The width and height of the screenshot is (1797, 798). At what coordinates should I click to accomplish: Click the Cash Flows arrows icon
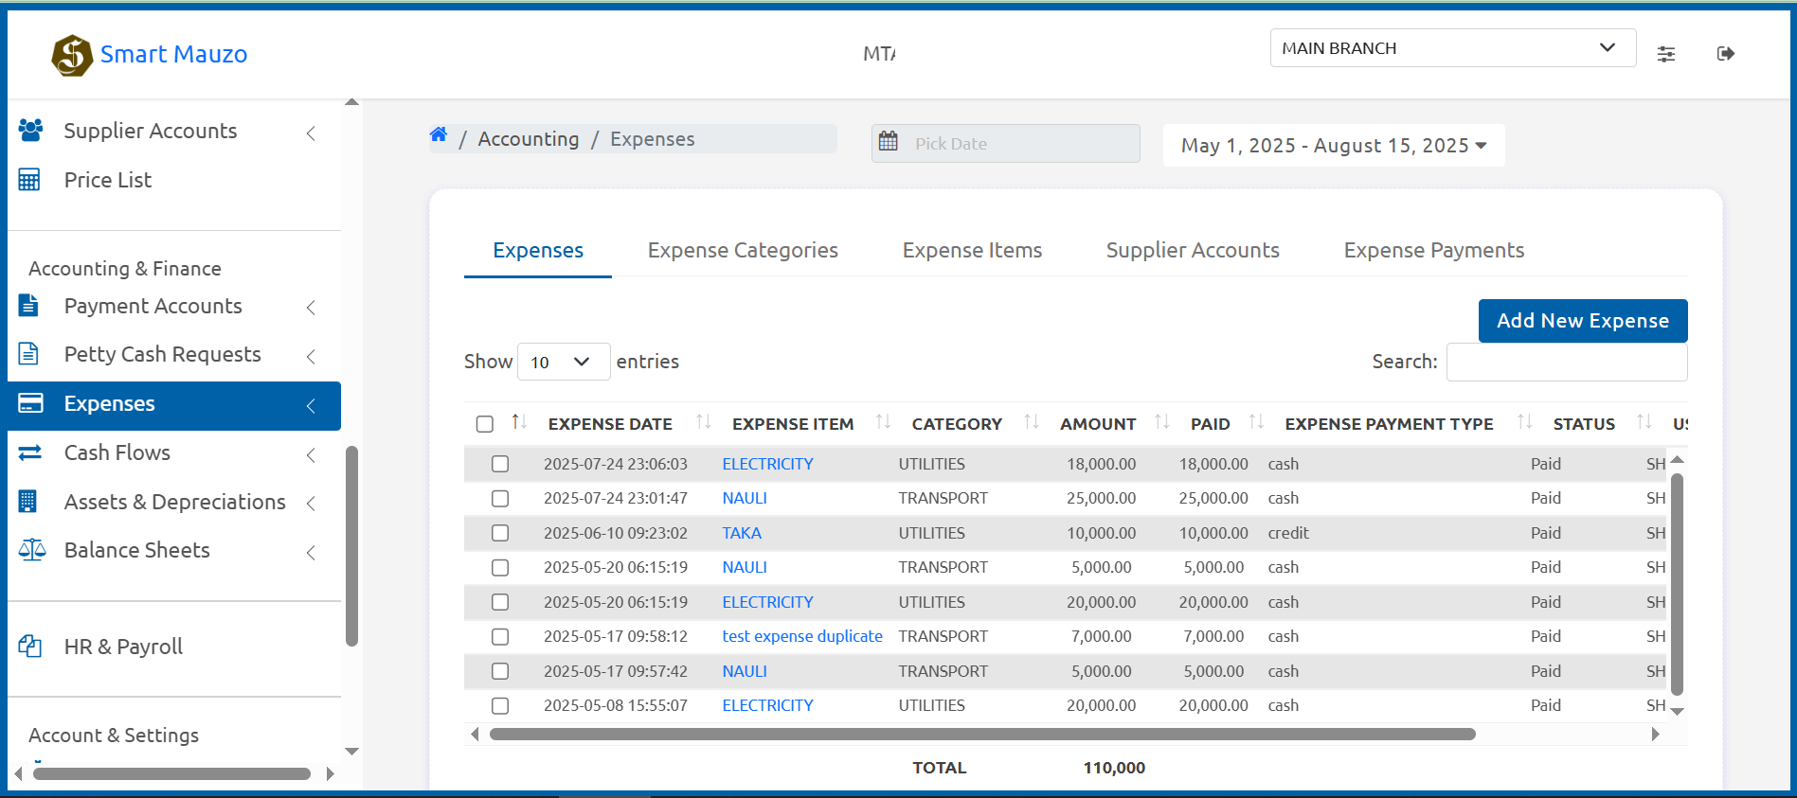pos(30,452)
